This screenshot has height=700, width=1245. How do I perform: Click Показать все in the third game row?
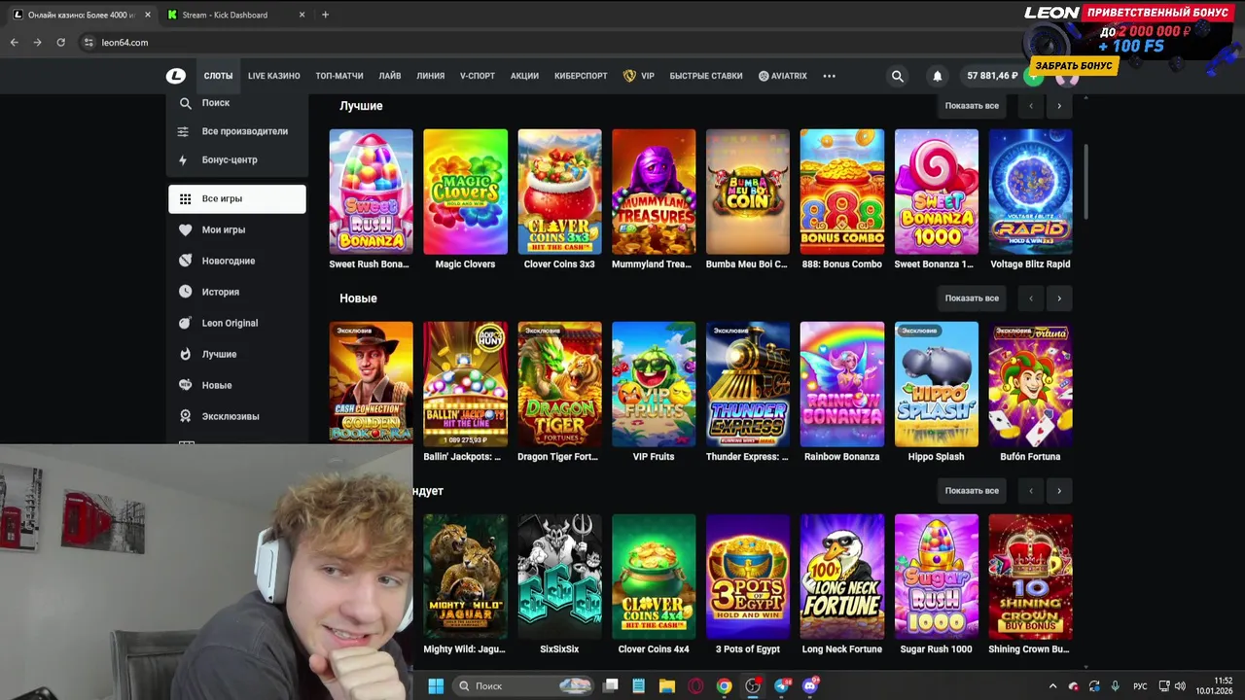tap(972, 491)
